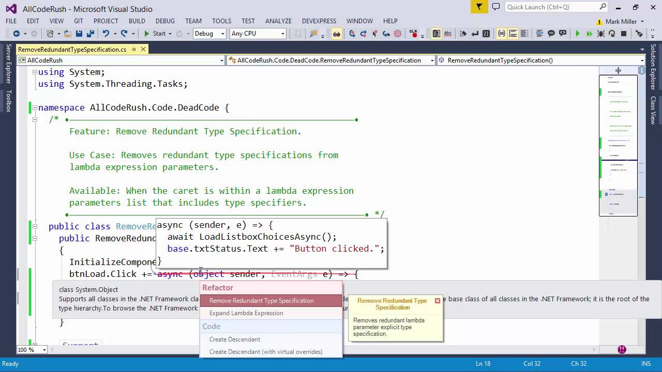Open the notifications chat bubble icon
Screen dimensions: 662x372
(x=496, y=7)
